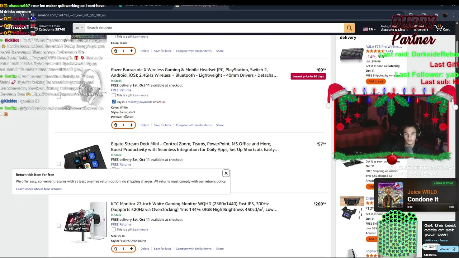Increase KTC Monitor quantity with plus icon
Viewport: 459px width, 258px height.
click(x=131, y=249)
